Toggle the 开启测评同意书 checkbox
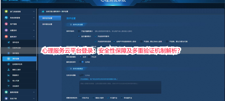This screenshot has width=225, height=101. point(96,36)
